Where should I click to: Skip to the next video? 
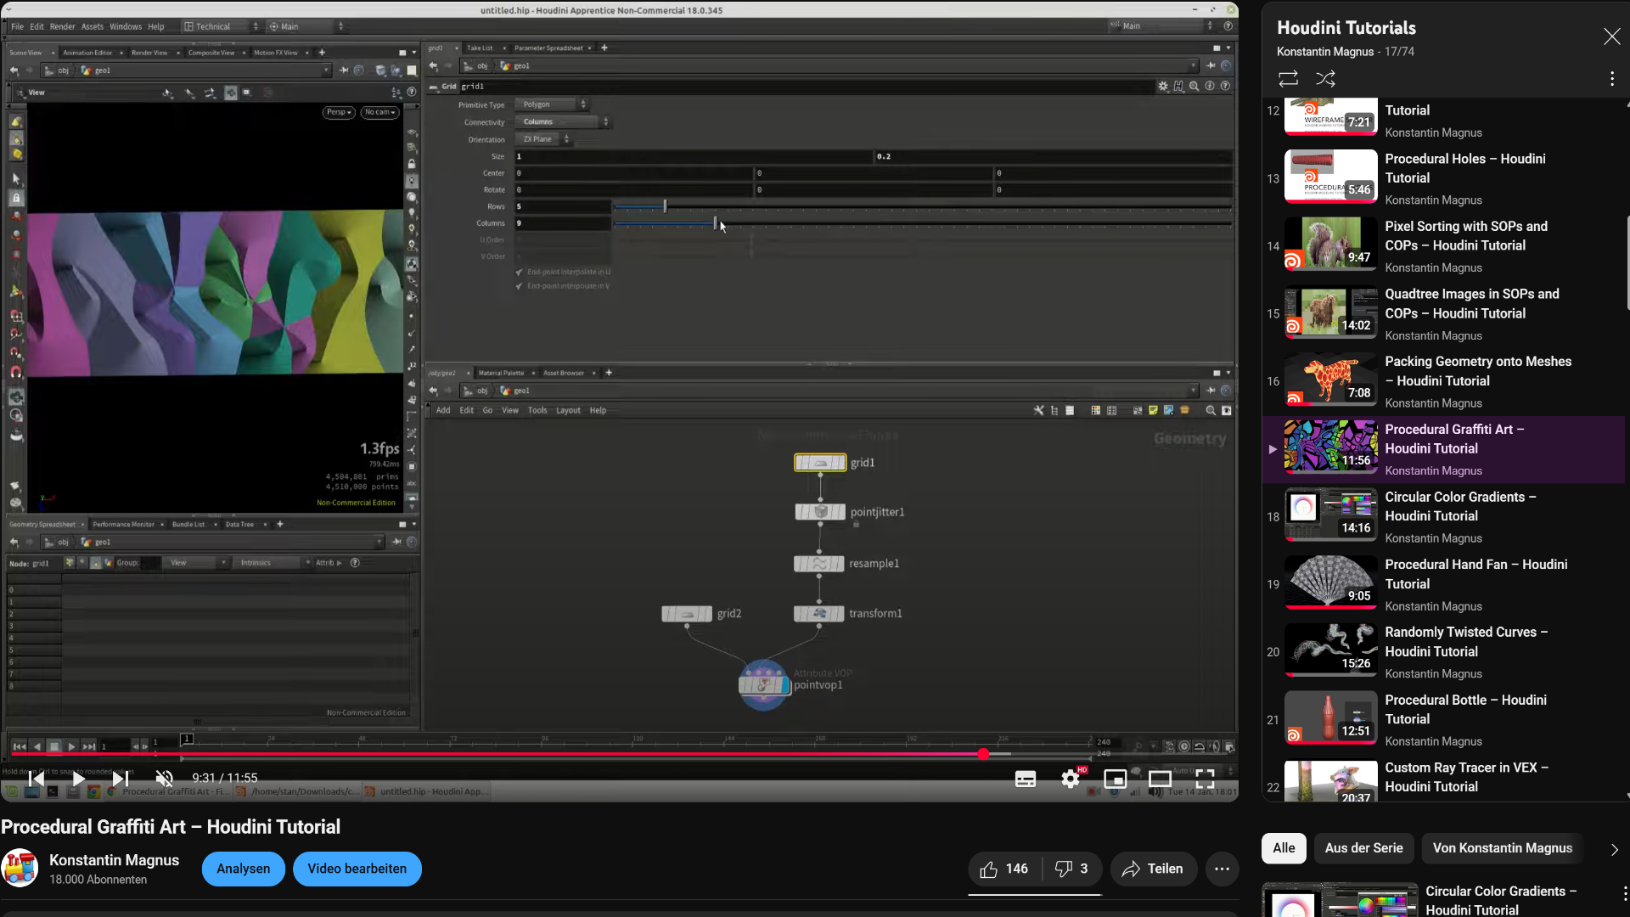point(121,778)
